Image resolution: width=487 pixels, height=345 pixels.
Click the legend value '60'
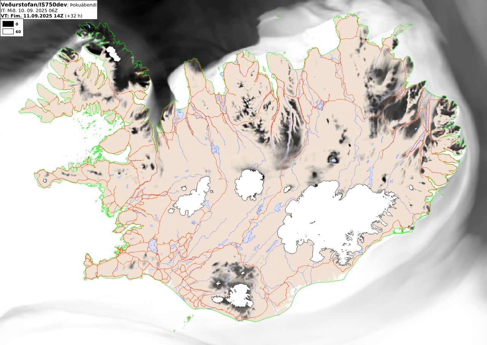(18, 32)
